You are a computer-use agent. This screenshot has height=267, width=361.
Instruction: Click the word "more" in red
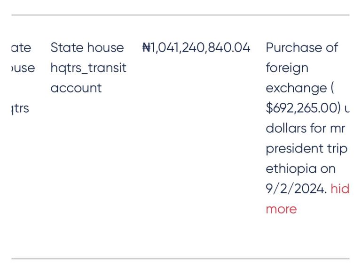click(x=281, y=209)
